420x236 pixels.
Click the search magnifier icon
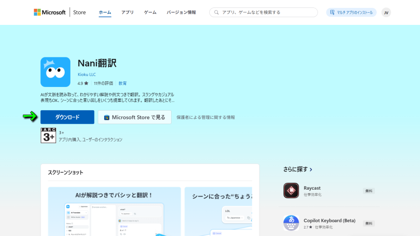[216, 12]
